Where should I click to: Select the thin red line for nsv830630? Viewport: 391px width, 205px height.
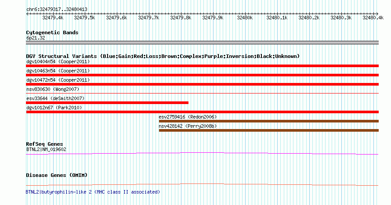click(202, 94)
